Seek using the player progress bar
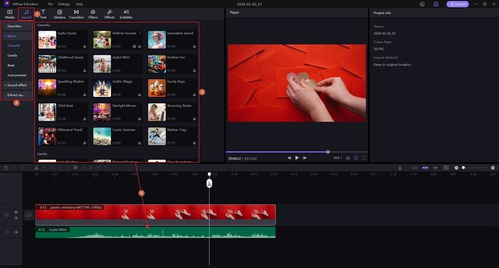The width and height of the screenshot is (499, 268). tap(296, 152)
